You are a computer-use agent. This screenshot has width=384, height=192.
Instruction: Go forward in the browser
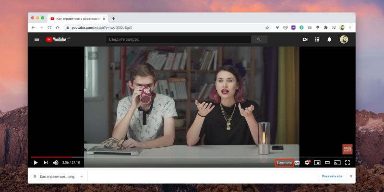coord(41,28)
